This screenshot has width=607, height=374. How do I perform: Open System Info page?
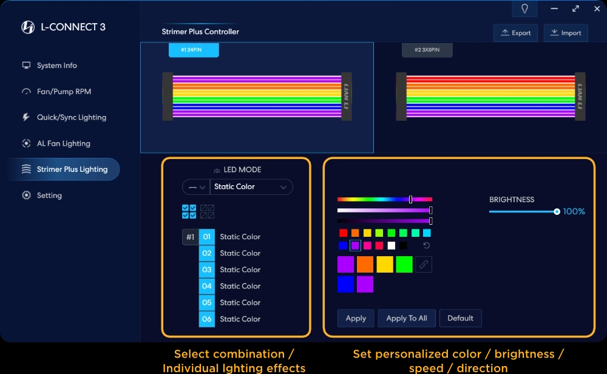(57, 66)
